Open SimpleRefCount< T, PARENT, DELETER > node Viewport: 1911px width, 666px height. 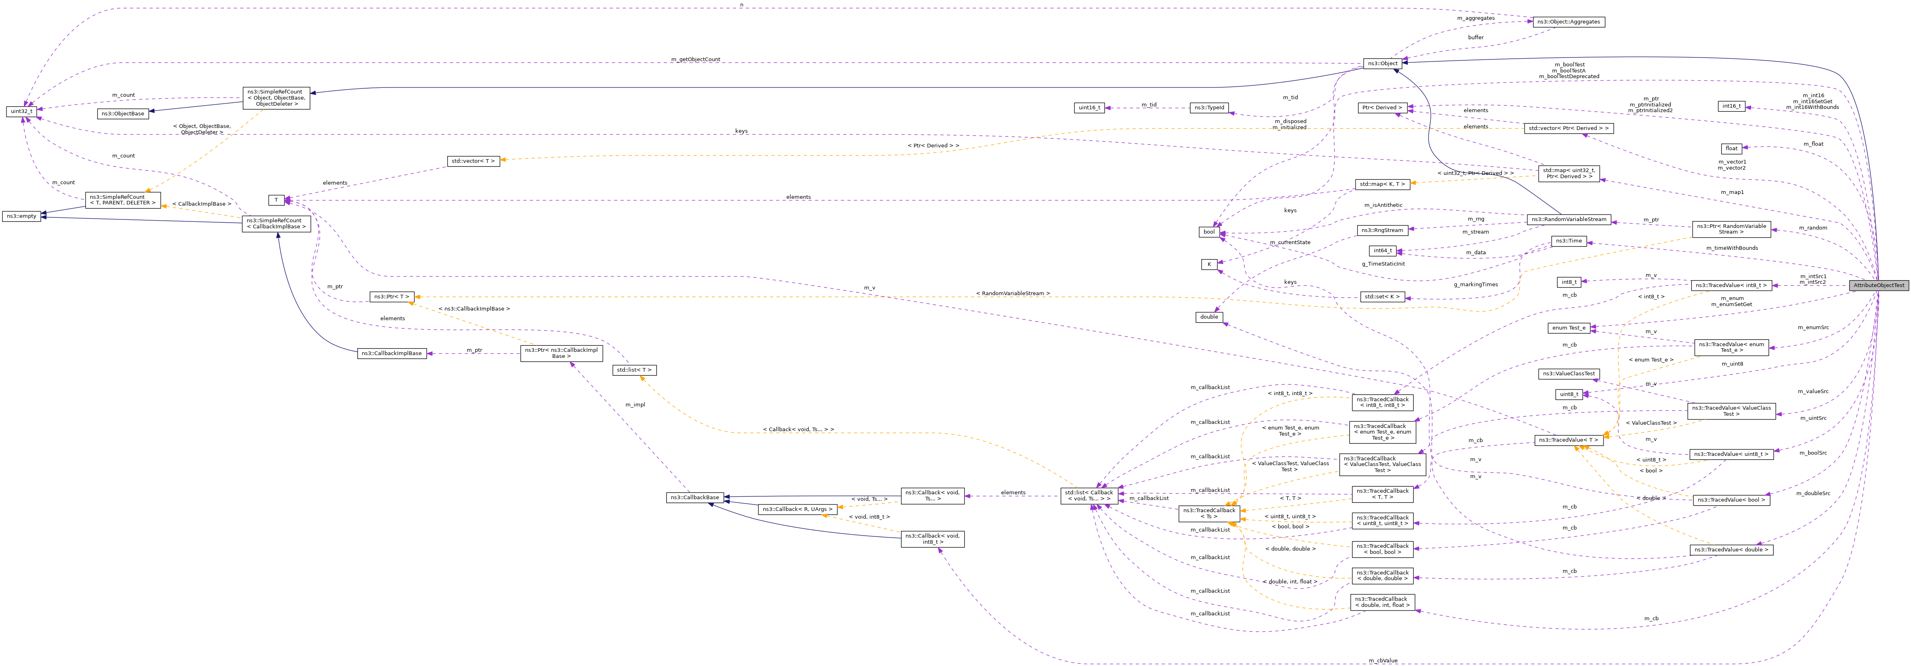pos(123,200)
